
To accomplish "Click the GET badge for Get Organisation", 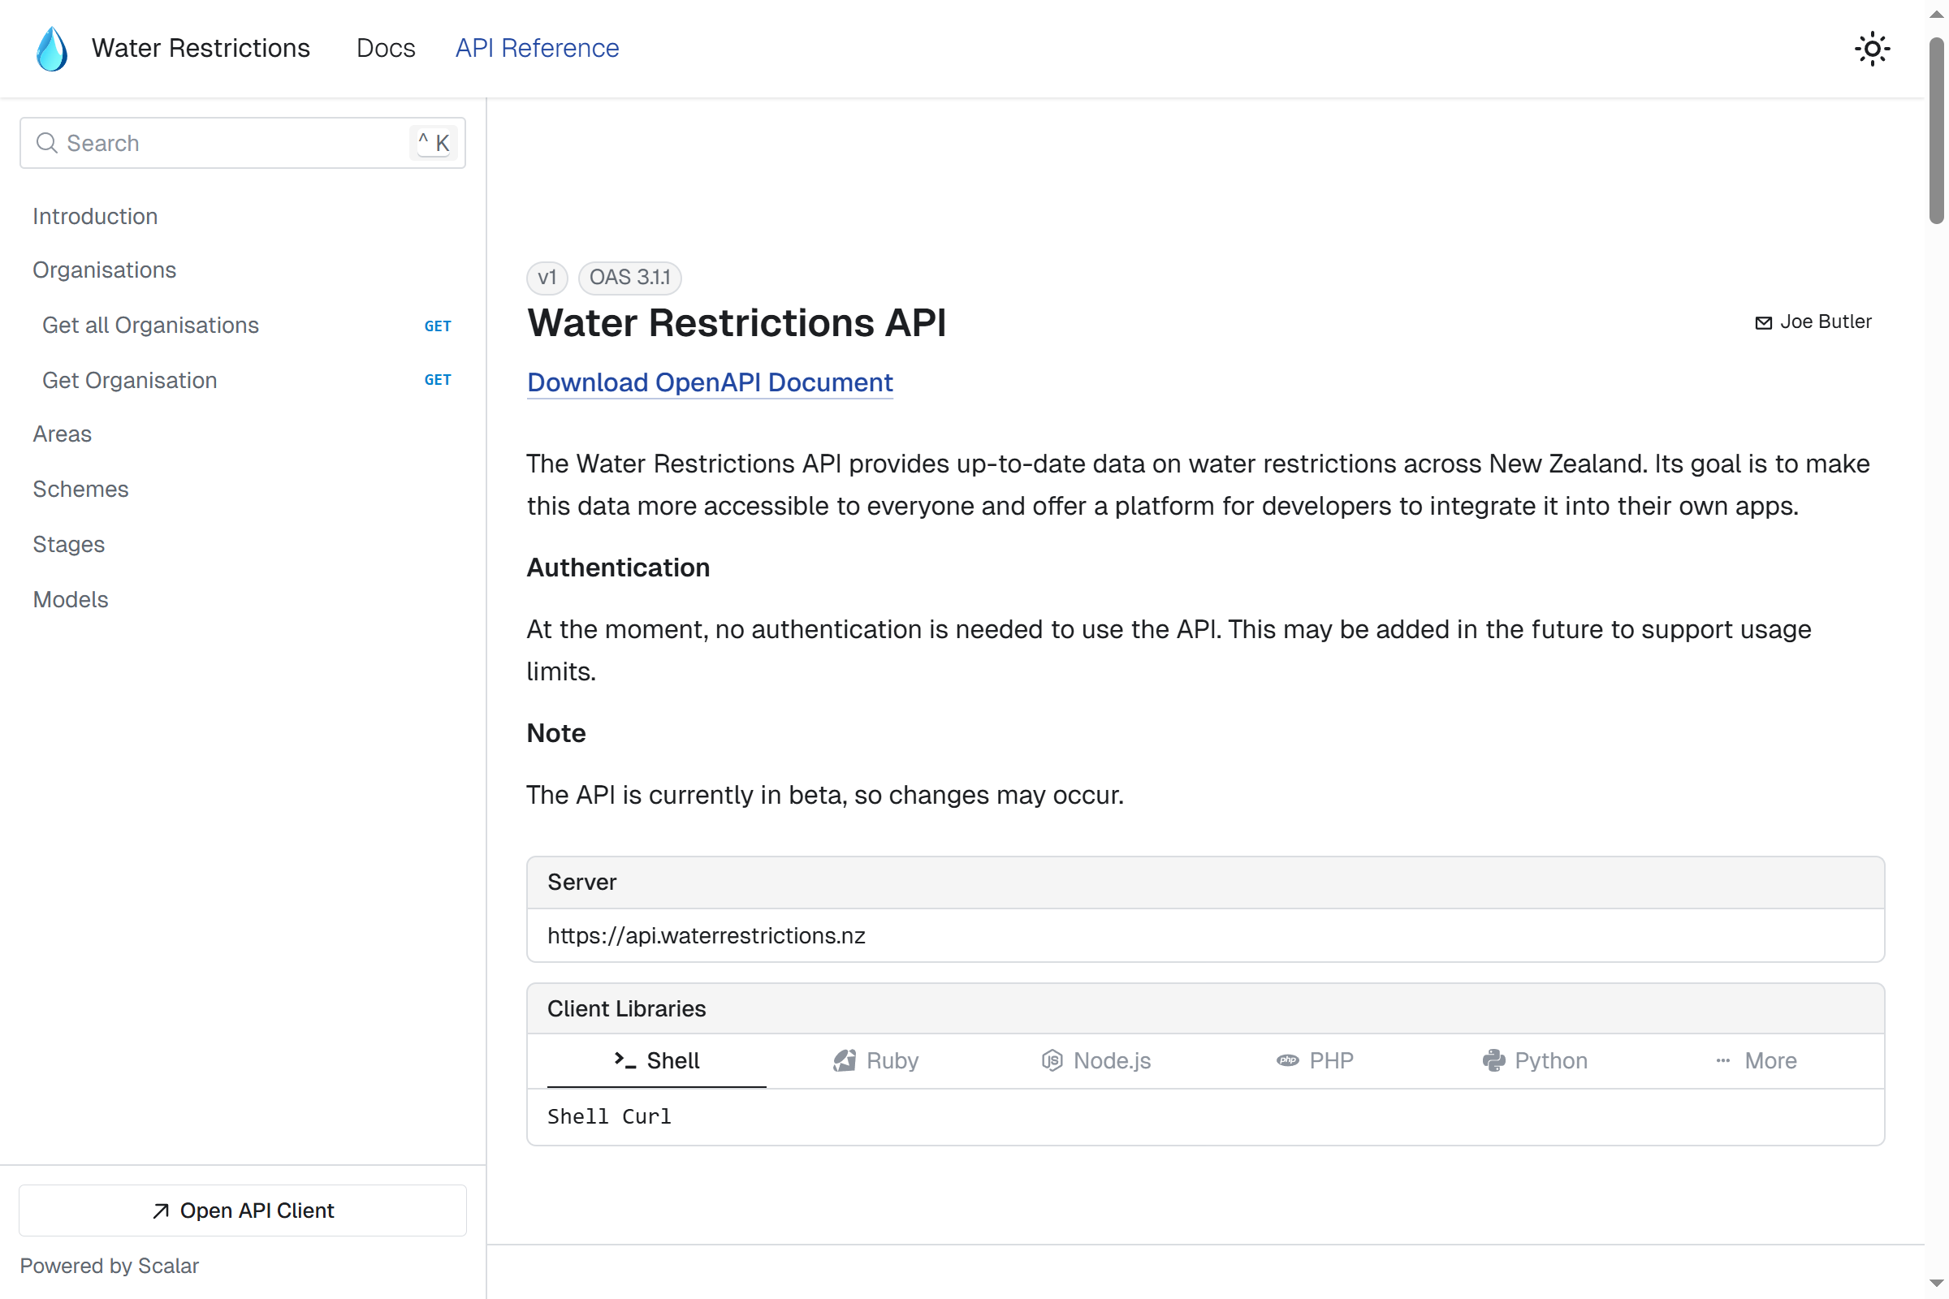I will tap(438, 379).
